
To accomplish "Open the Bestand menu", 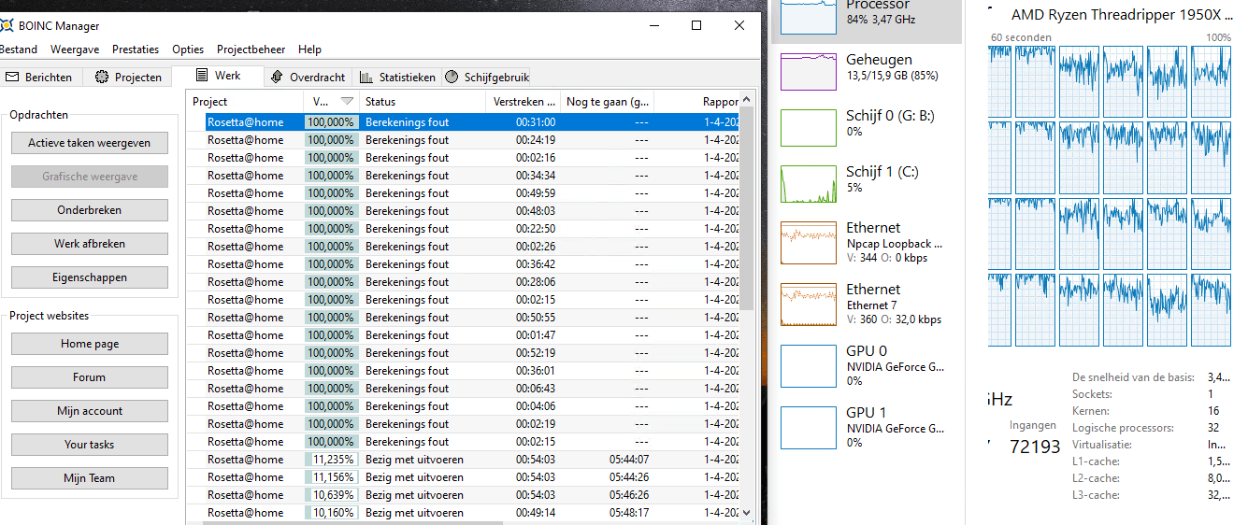I will 18,50.
